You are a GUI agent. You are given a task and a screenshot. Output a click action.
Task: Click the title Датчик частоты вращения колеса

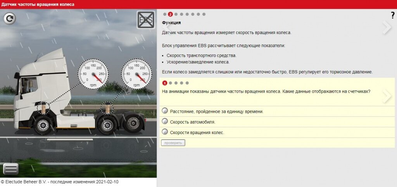[38, 4]
